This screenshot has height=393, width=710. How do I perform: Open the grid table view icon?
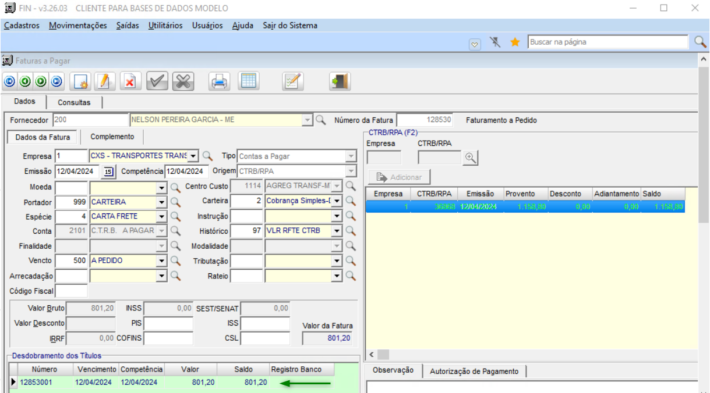(x=249, y=81)
